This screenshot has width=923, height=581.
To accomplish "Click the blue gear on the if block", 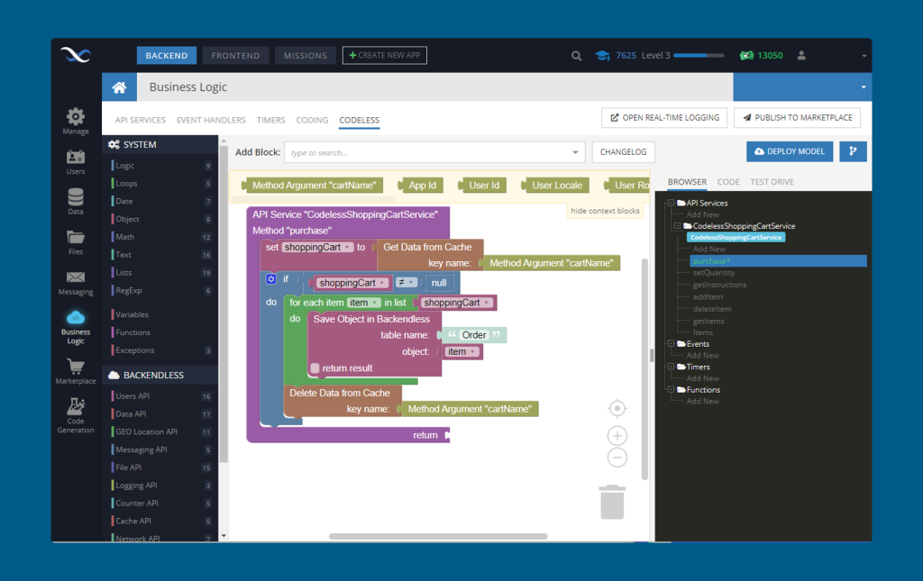I will tap(270, 278).
